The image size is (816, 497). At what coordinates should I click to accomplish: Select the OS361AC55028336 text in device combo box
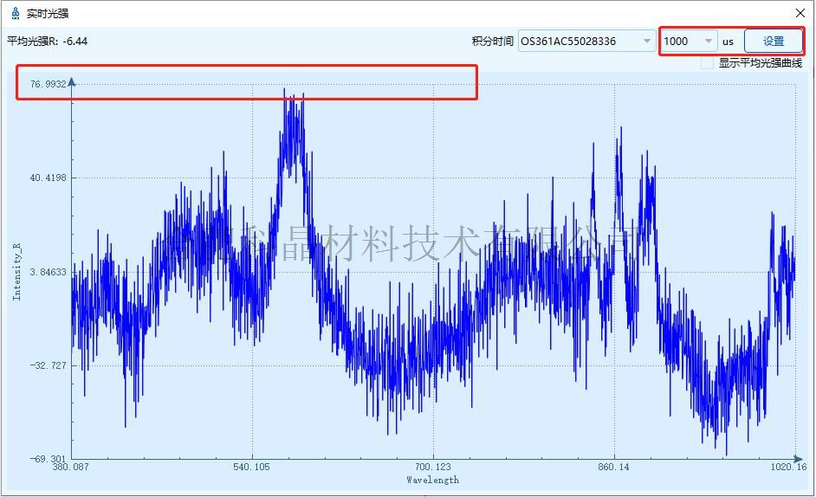(x=568, y=42)
